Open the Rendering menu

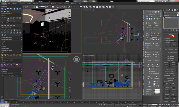(x=54, y=4)
